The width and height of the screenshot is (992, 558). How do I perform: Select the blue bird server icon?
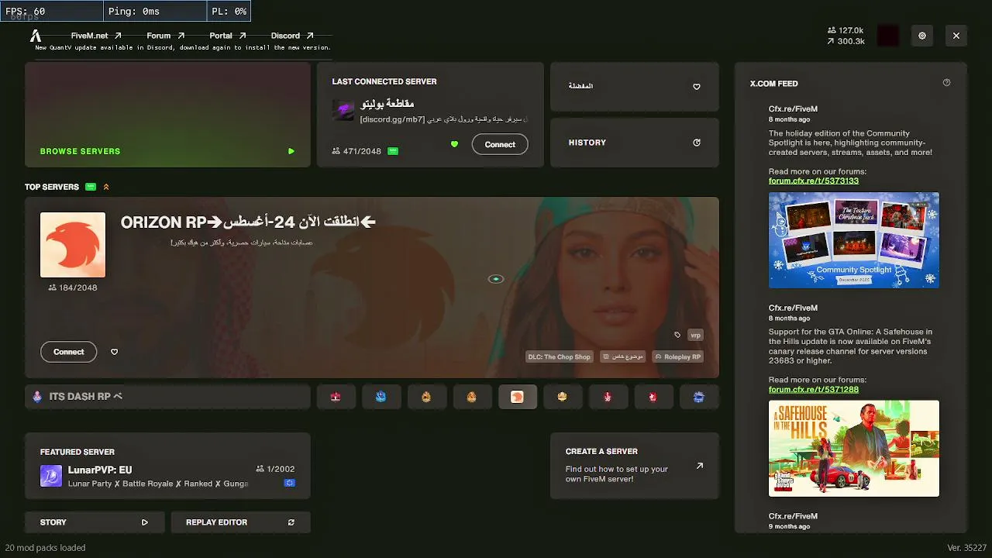381,397
